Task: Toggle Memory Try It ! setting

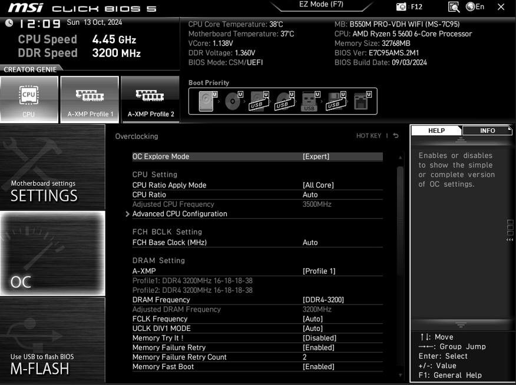Action: tap(257, 338)
